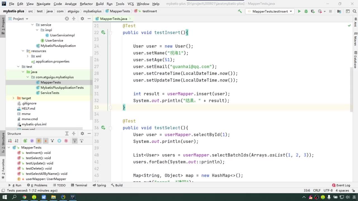358x201 pixels.
Task: Open the Navigate menu
Action: click(x=43, y=4)
